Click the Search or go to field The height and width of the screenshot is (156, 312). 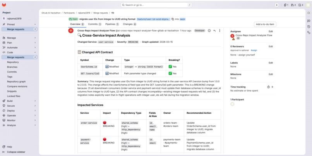(x=156, y=5)
